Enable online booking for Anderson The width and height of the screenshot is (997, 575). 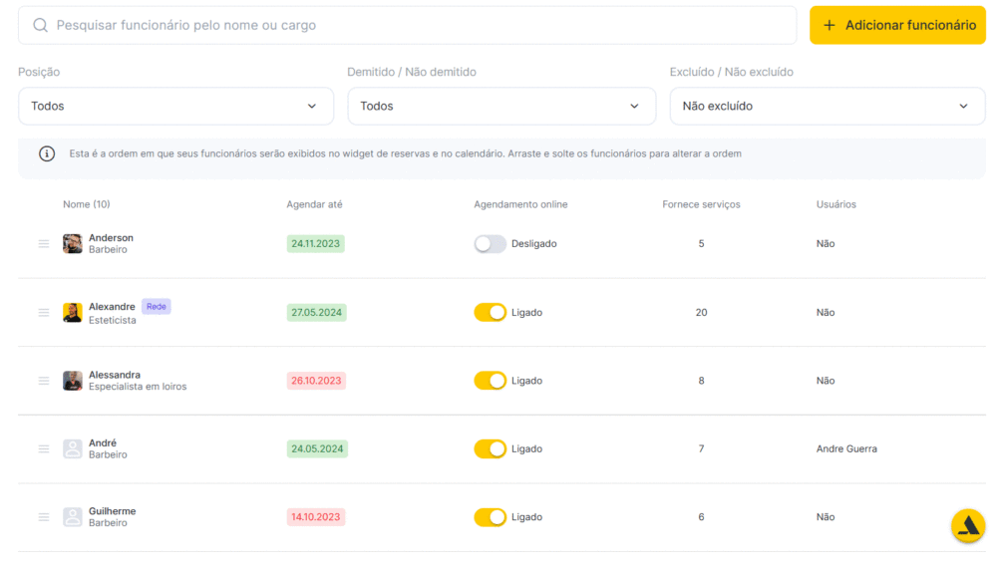490,244
